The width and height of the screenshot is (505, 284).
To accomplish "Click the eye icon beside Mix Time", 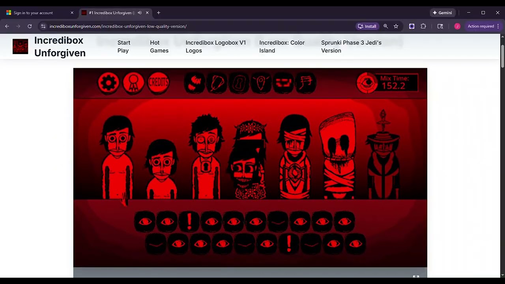I will pos(367,83).
